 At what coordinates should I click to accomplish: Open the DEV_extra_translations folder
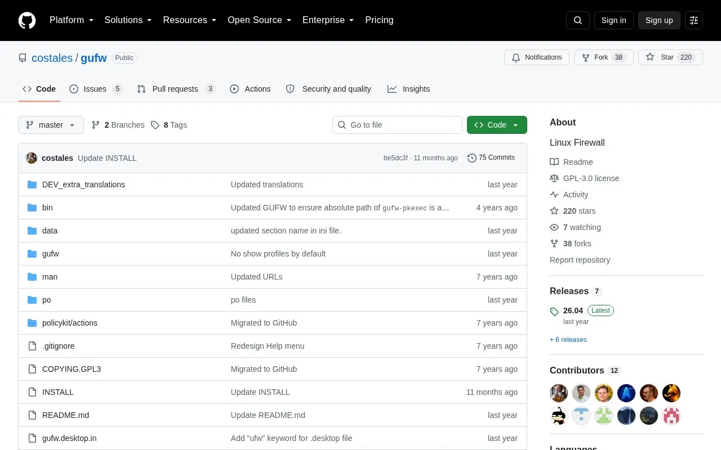[83, 184]
